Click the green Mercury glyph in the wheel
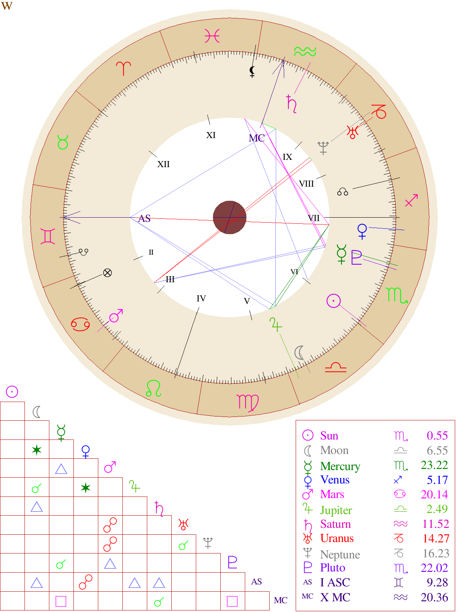 (341, 254)
